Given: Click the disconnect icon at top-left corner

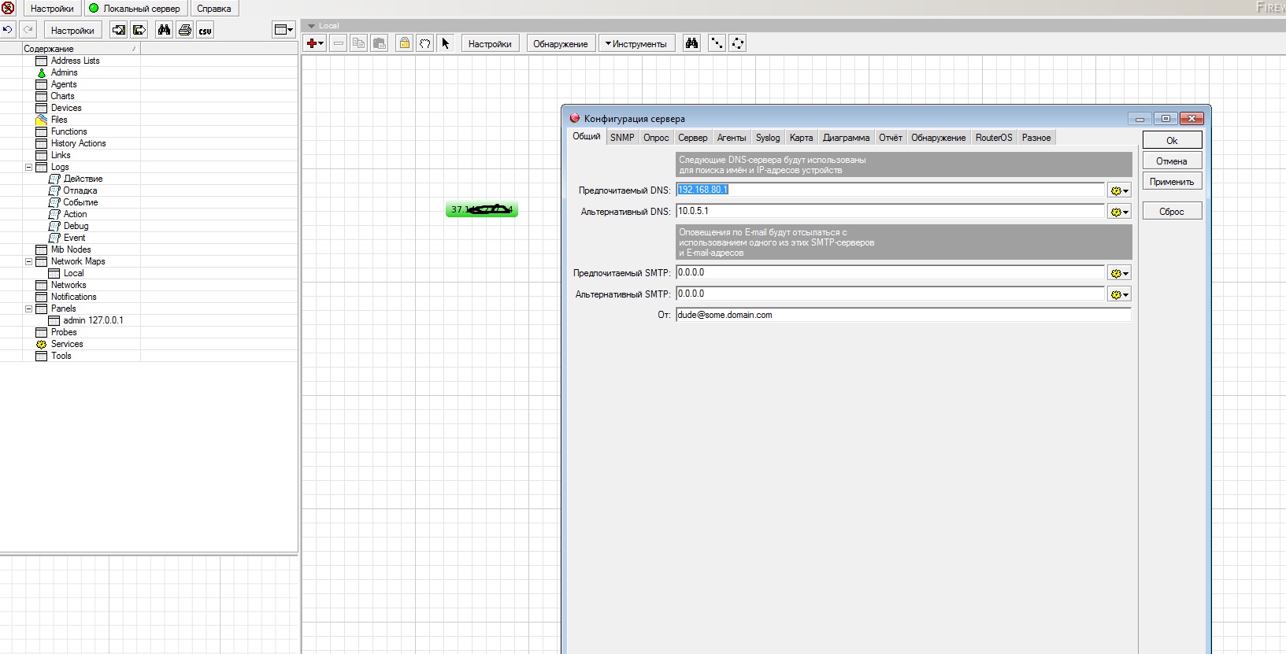Looking at the screenshot, I should tap(8, 8).
